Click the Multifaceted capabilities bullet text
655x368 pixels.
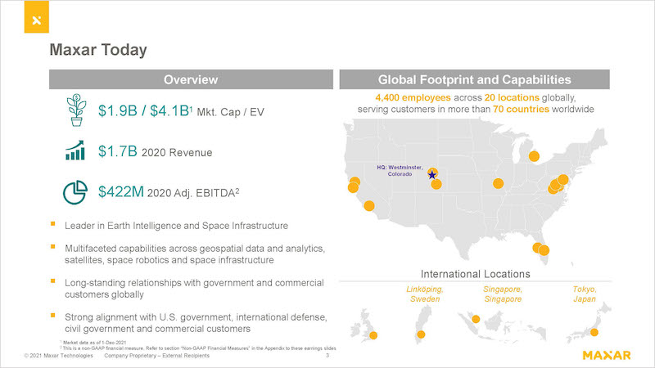pyautogui.click(x=195, y=254)
